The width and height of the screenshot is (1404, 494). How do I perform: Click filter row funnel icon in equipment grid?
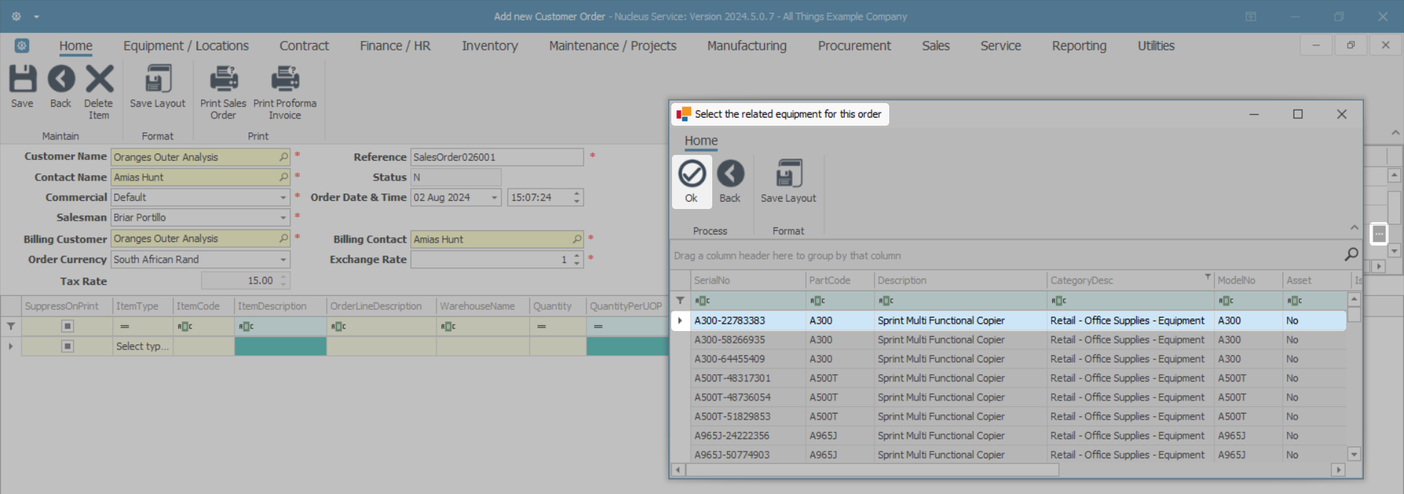point(680,300)
